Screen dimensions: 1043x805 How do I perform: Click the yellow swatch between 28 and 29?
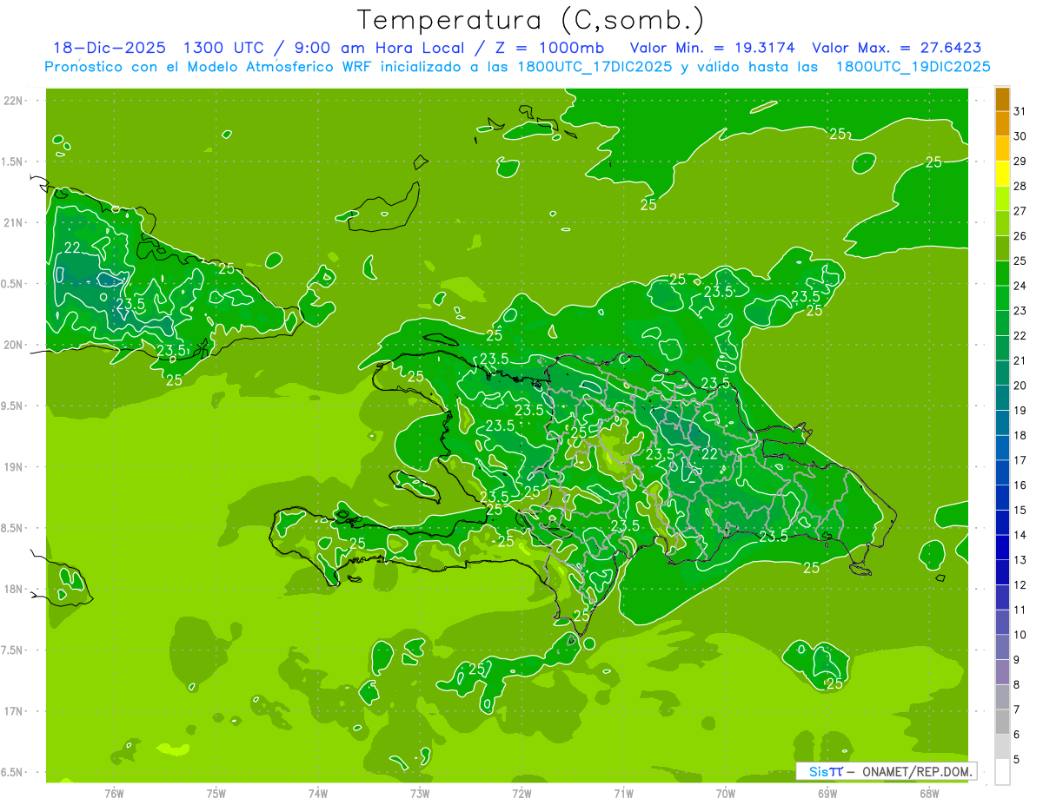(x=1002, y=174)
